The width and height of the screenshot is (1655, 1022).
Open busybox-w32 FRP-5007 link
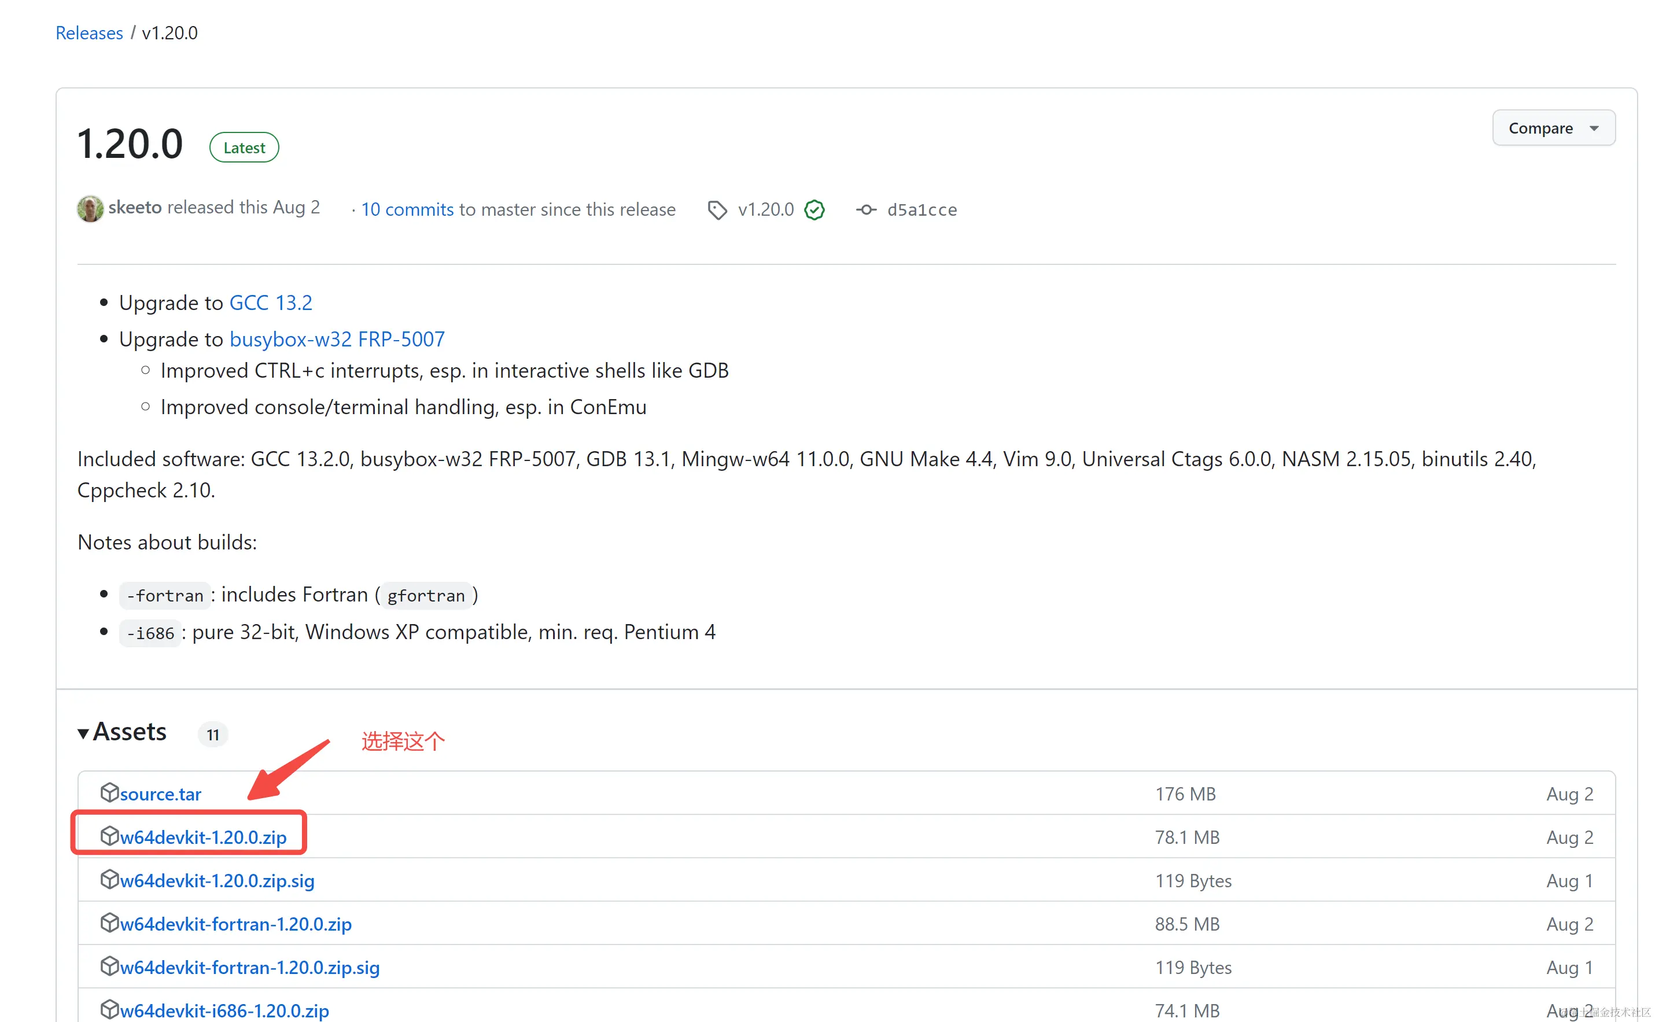click(337, 338)
